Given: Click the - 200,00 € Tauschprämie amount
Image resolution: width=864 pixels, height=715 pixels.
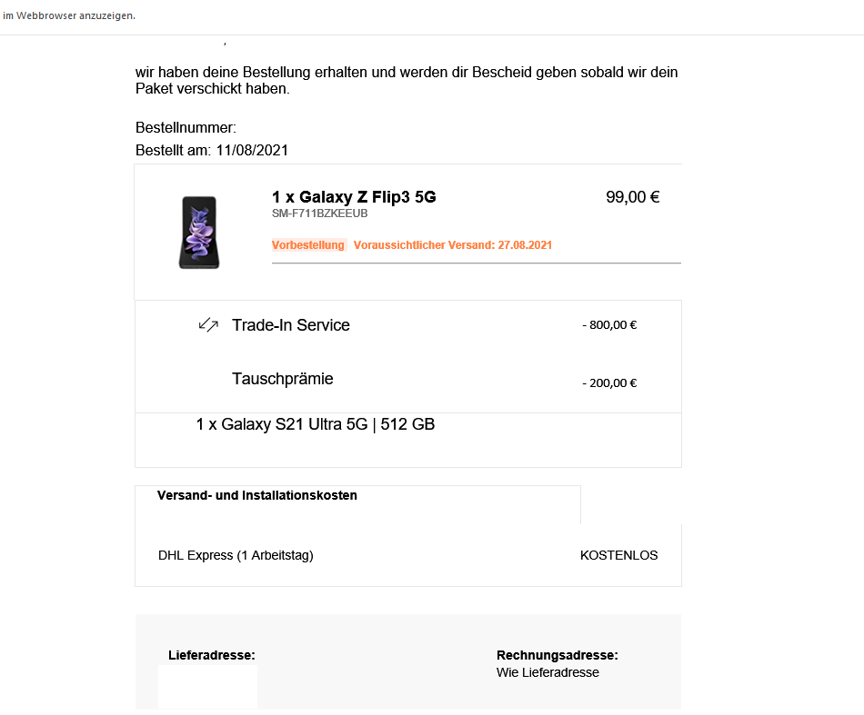Looking at the screenshot, I should (x=609, y=383).
